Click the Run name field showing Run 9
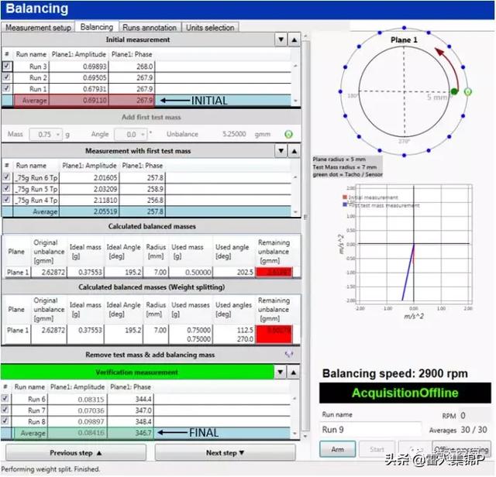The width and height of the screenshot is (496, 477). click(x=370, y=430)
